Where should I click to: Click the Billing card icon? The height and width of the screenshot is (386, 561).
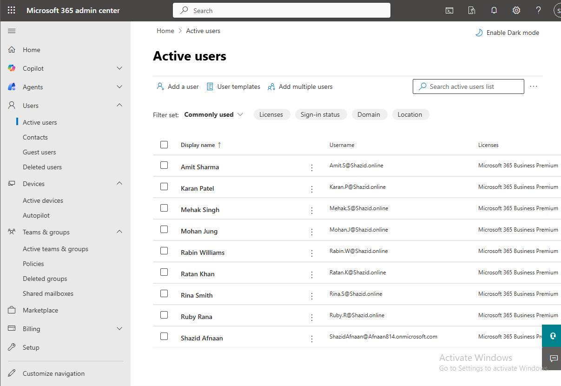pyautogui.click(x=12, y=329)
